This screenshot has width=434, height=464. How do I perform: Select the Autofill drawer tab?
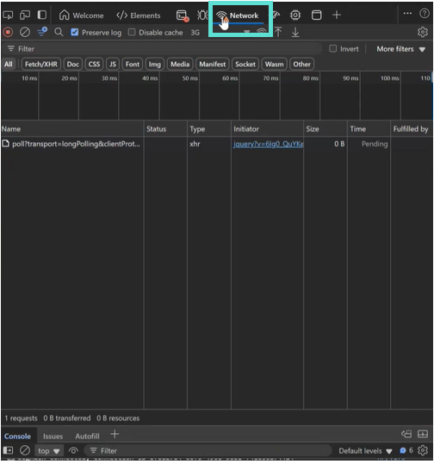pos(87,436)
